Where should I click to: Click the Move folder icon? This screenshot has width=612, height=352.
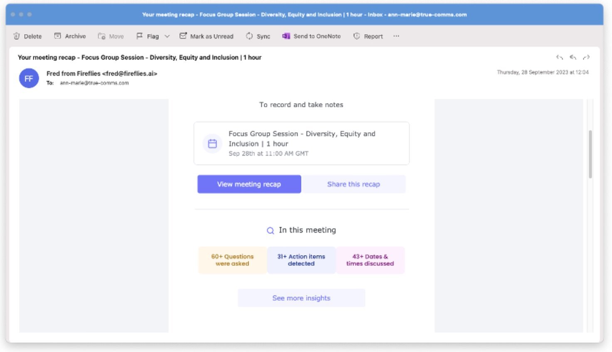click(x=101, y=36)
